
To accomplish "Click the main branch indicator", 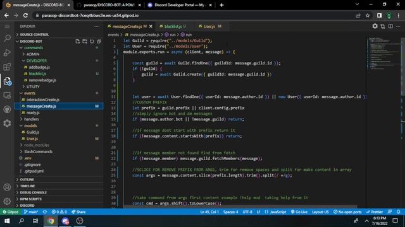I will [x=31, y=212].
